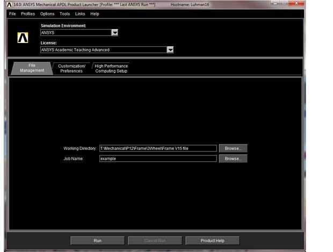Click the Job Name label
Viewport: 333px width, 252px height.
point(73,159)
